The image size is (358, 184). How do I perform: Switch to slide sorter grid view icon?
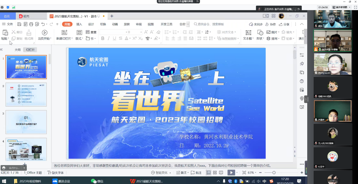215,173
